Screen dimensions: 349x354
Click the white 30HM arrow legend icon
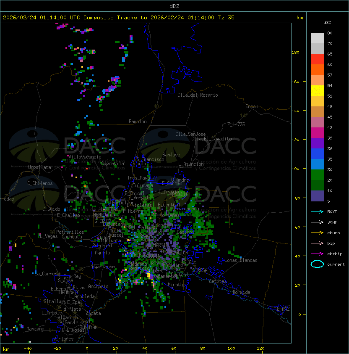click(317, 222)
